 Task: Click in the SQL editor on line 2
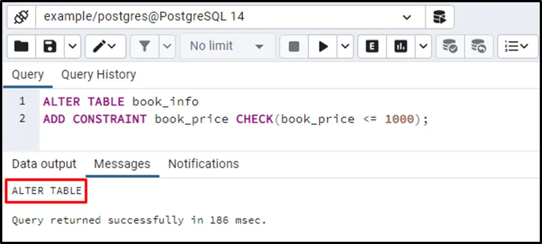pos(278,119)
